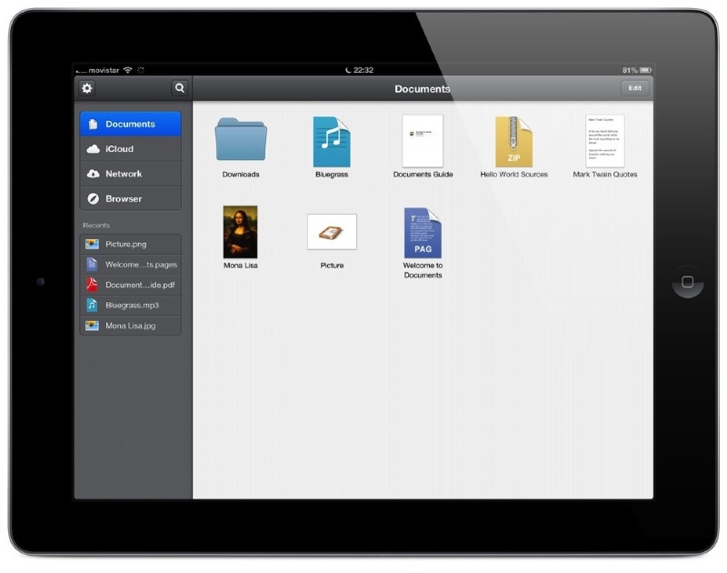This screenshot has width=727, height=573.
Task: Open the Welcome to Documents pages file
Action: (423, 233)
